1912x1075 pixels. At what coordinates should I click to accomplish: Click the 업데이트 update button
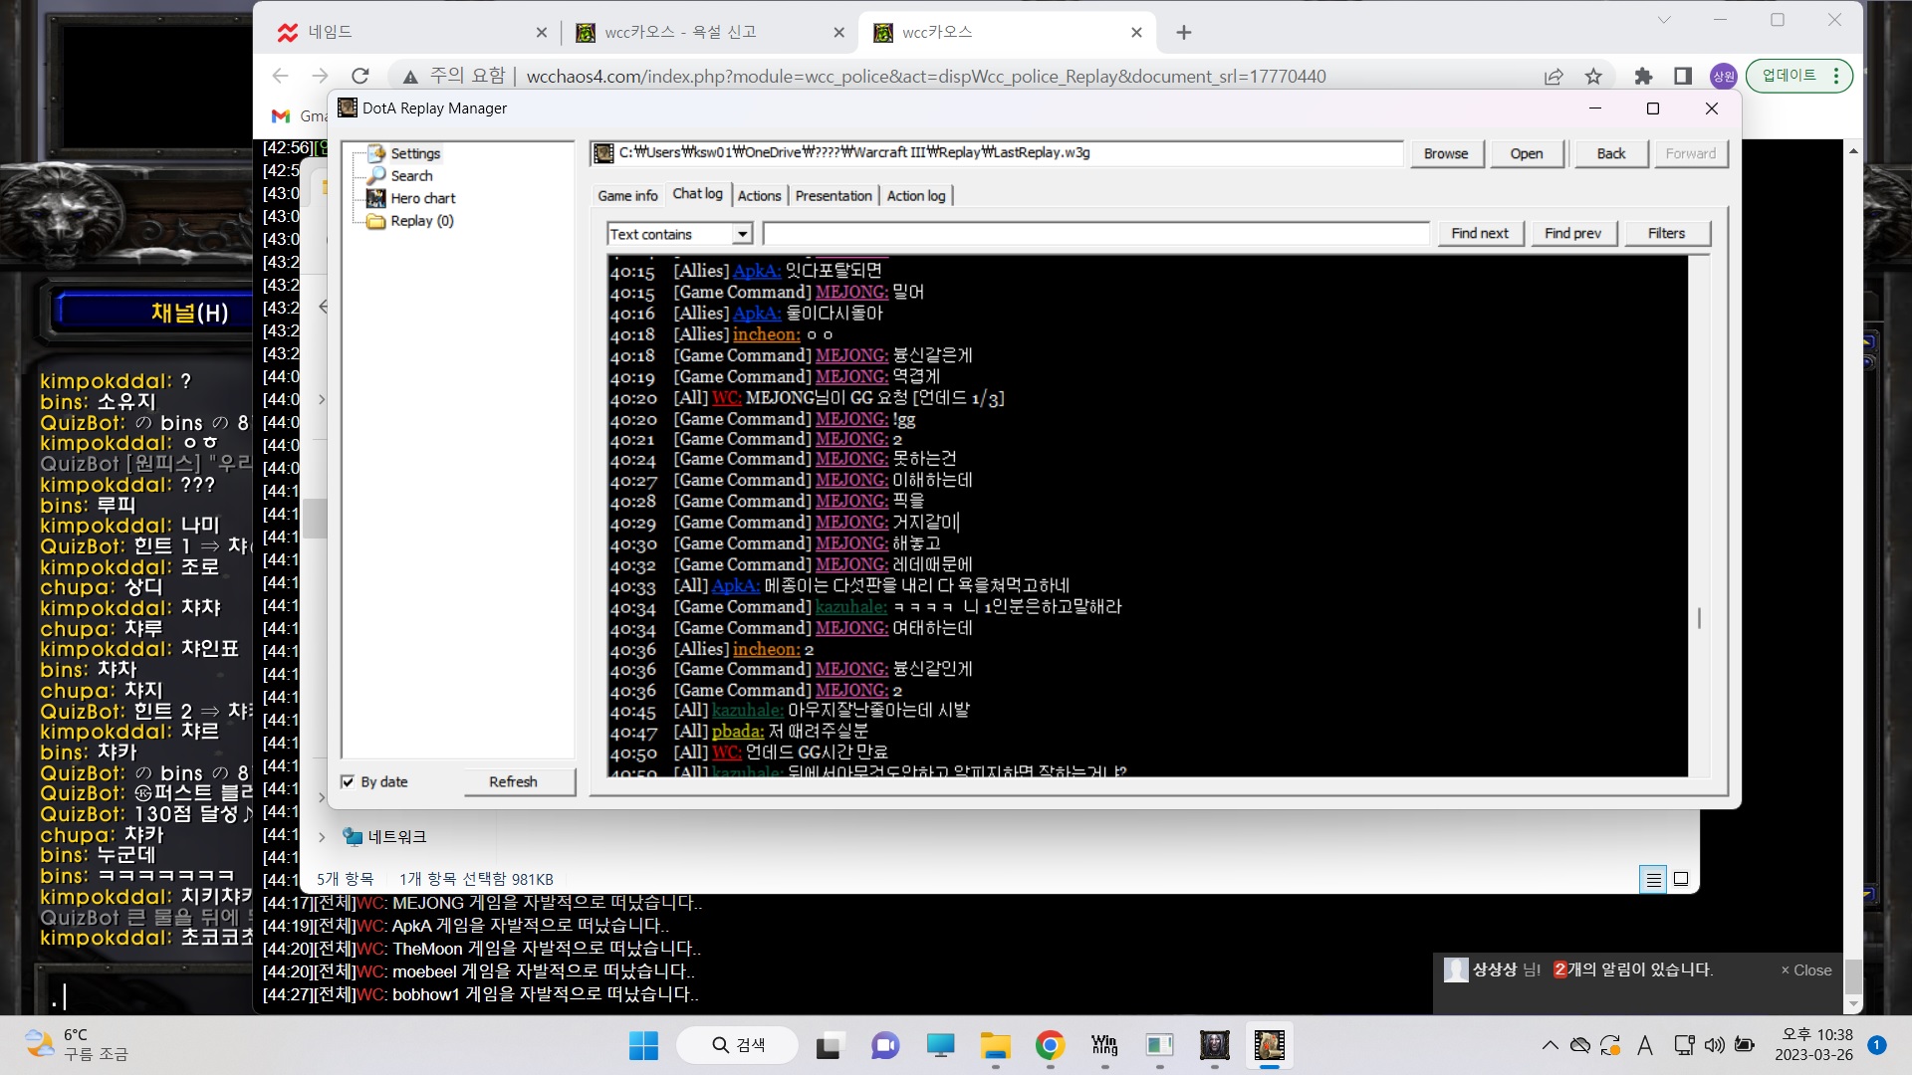pos(1799,76)
